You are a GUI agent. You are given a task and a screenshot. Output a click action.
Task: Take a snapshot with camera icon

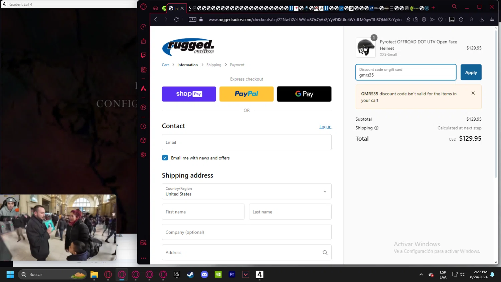coord(416,19)
